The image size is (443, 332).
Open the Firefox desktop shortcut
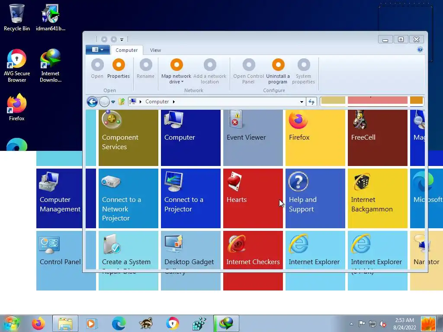[17, 107]
